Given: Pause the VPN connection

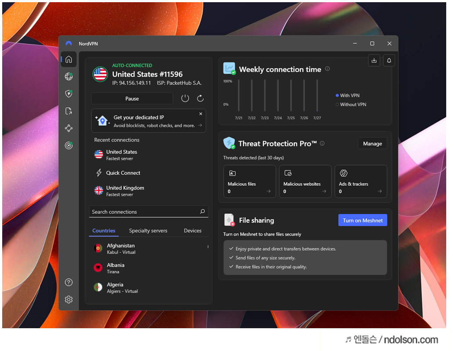Looking at the screenshot, I should (132, 99).
